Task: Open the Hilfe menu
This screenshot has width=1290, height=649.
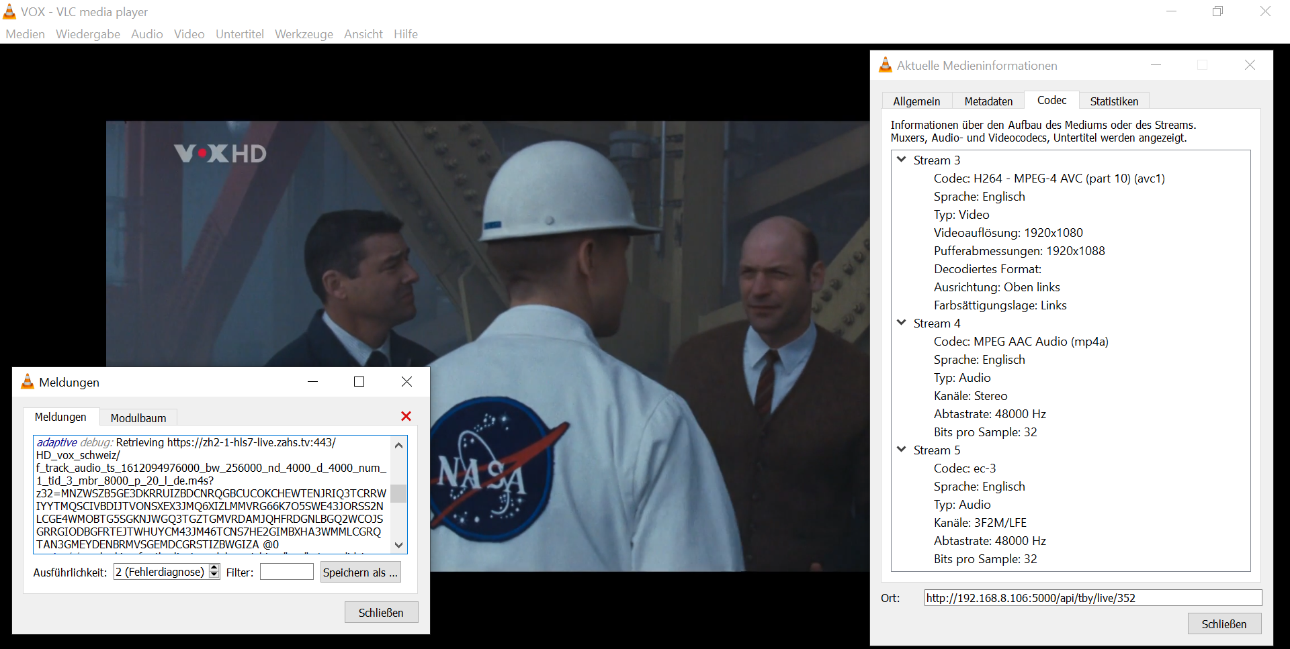Action: [x=406, y=34]
